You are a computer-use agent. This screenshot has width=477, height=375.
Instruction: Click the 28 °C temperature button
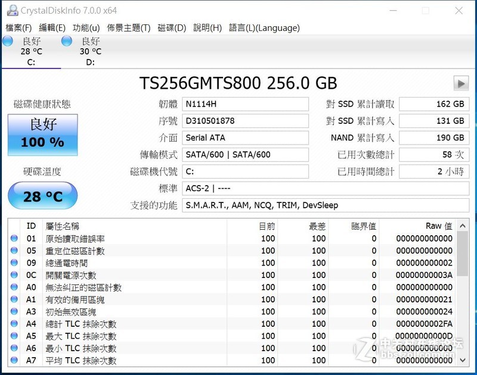click(x=42, y=196)
